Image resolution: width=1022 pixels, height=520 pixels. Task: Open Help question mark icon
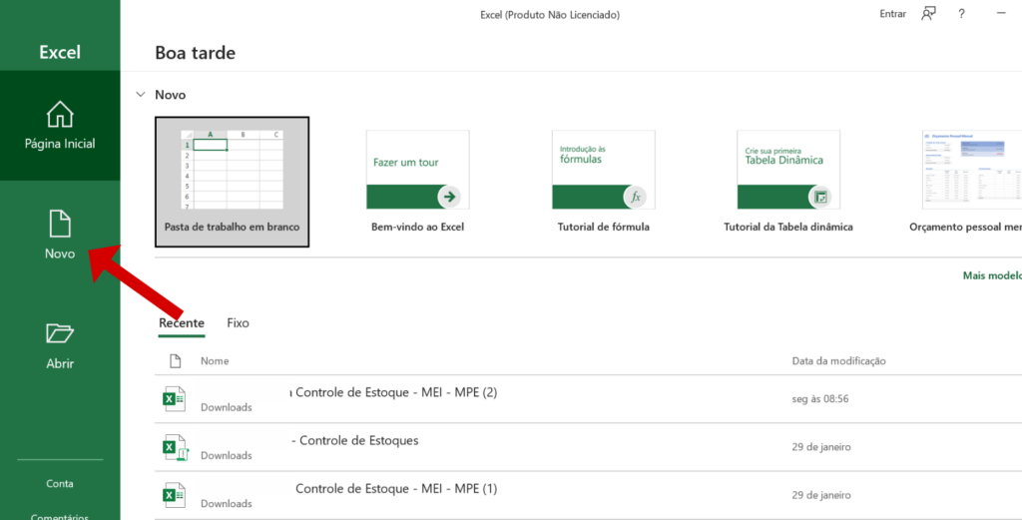click(961, 14)
